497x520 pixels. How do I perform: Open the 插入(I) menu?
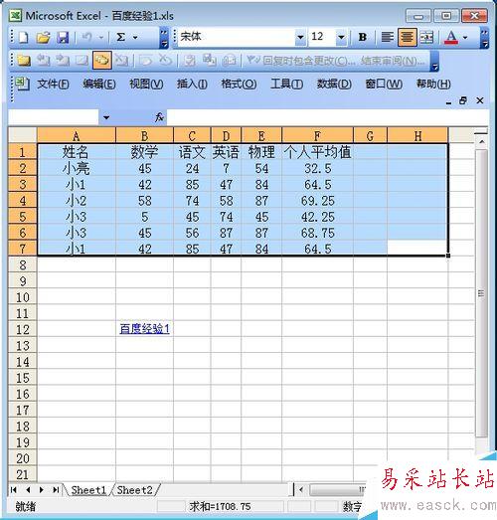tap(192, 85)
